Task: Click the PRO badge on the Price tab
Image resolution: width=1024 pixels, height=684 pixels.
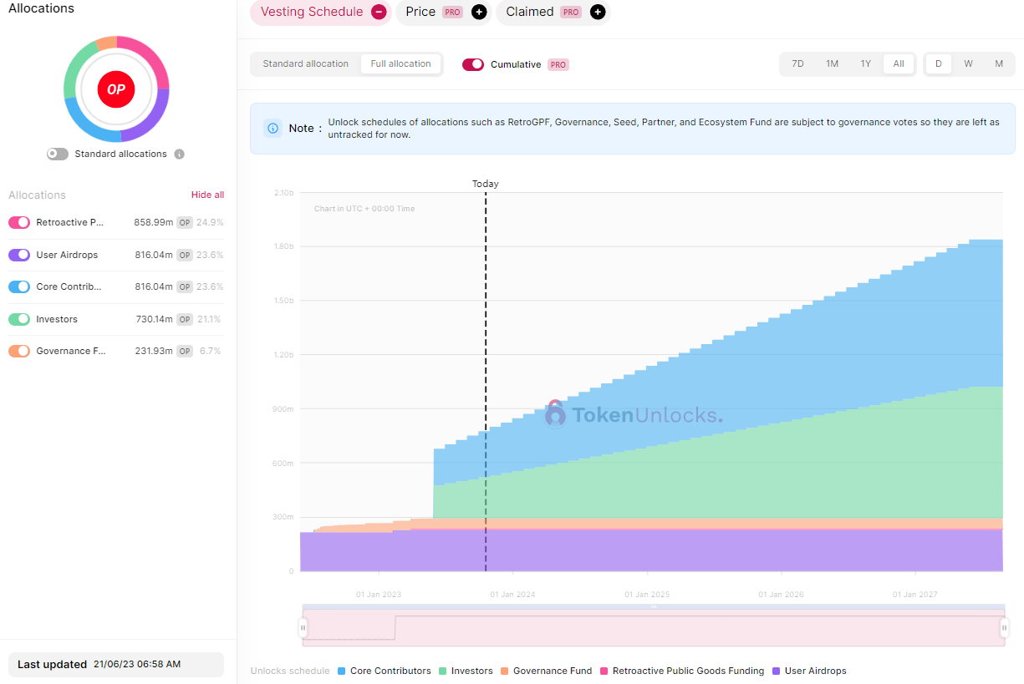Action: pos(452,12)
